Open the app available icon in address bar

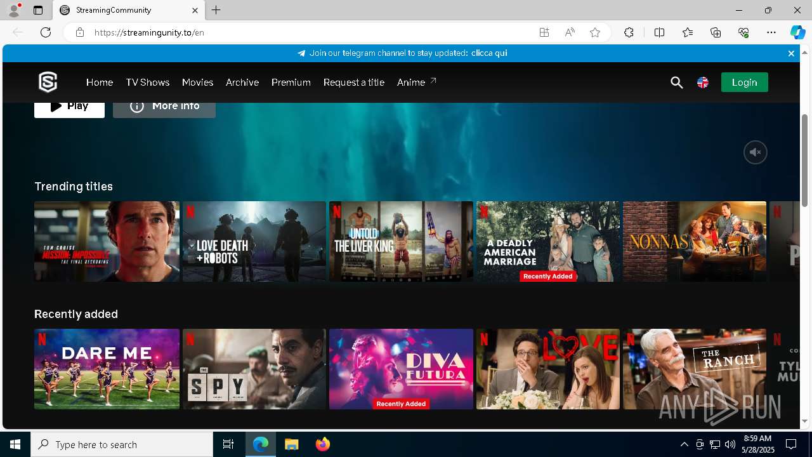pos(544,32)
